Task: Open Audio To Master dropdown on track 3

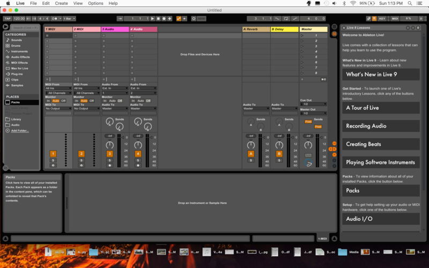Action: pyautogui.click(x=115, y=109)
